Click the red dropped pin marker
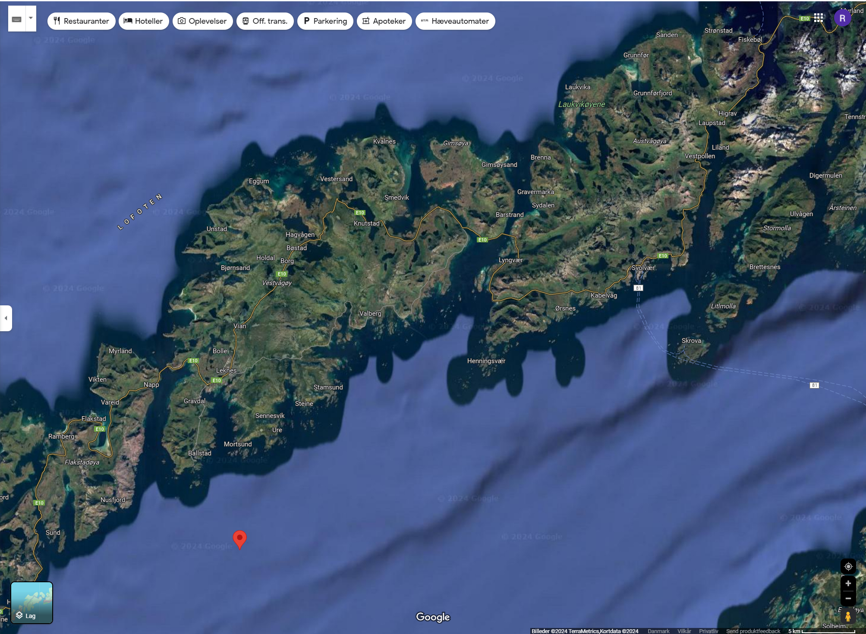Image resolution: width=866 pixels, height=634 pixels. (x=239, y=539)
